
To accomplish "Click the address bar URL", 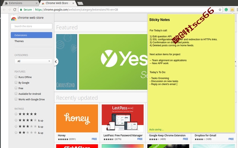I will pyautogui.click(x=77, y=10).
